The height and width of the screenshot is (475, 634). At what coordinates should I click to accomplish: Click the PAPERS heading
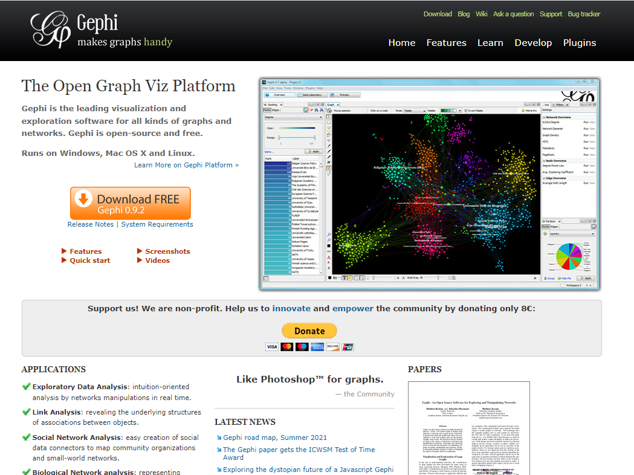[x=424, y=369]
